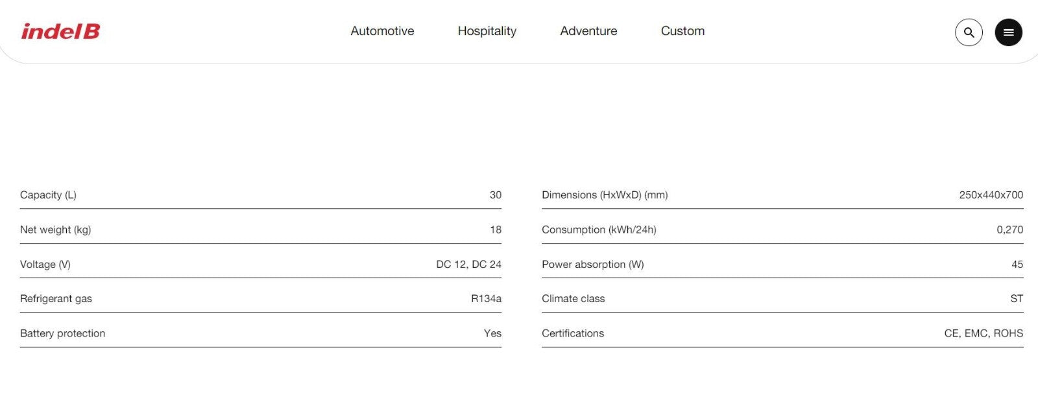
Task: Select the Voltage (V) row label
Action: (x=45, y=265)
